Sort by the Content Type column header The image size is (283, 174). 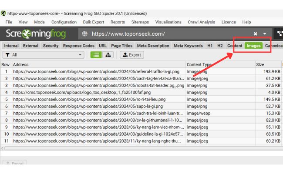coord(199,64)
